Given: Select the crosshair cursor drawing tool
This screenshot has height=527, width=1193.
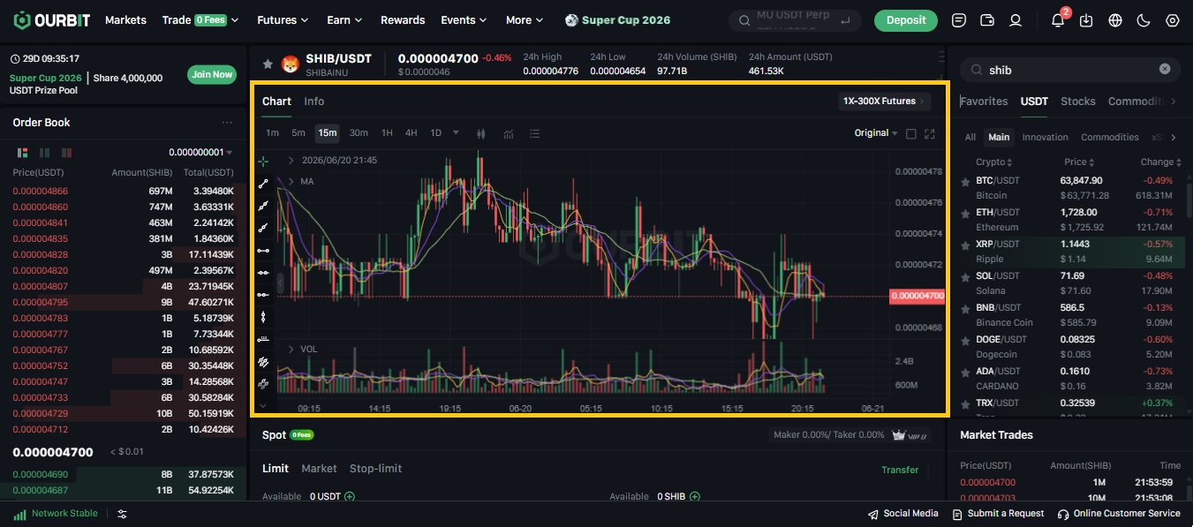Looking at the screenshot, I should (x=263, y=162).
